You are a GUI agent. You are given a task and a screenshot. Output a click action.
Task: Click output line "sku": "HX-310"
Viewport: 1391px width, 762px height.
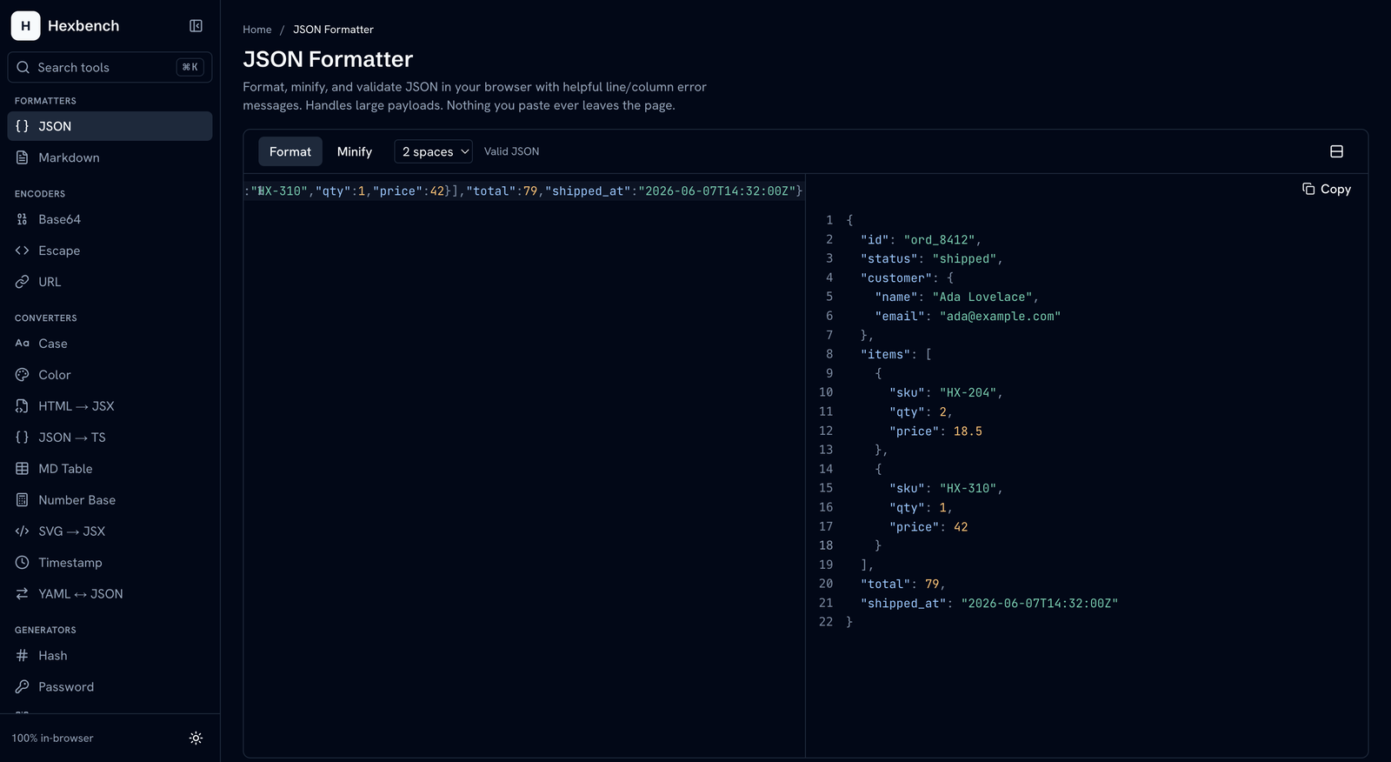click(x=946, y=488)
